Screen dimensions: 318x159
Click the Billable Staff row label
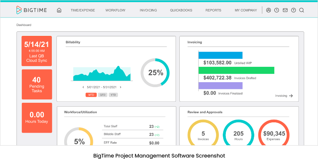(112, 134)
